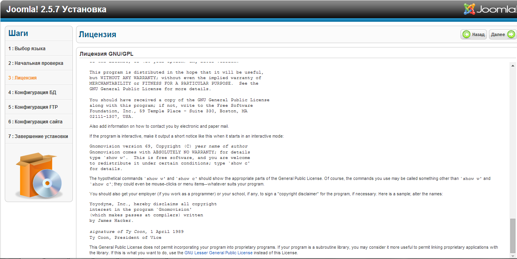Click 'signature of Ty Coon, 1 April 1989'
This screenshot has width=517, height=259.
(137, 232)
